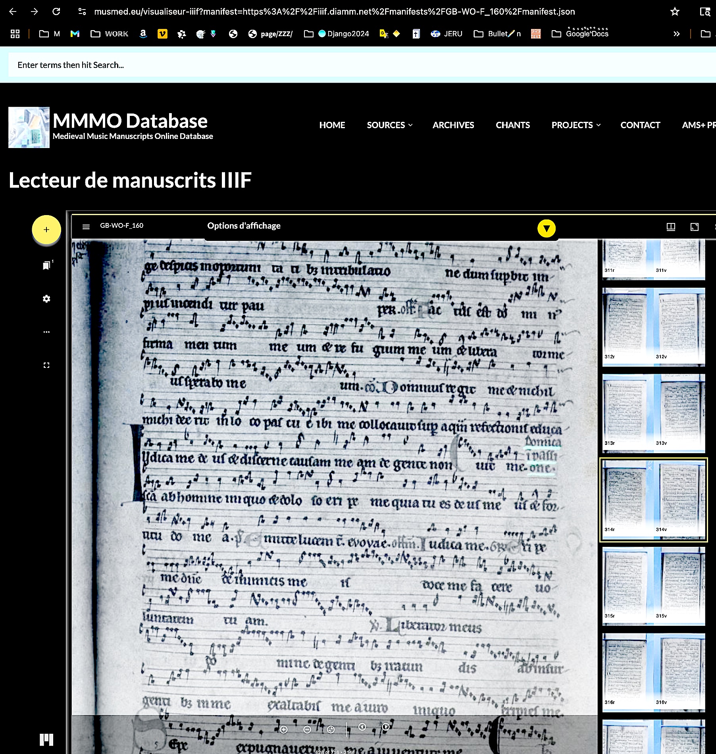The height and width of the screenshot is (754, 716).
Task: Go forward in browser history
Action: tap(35, 12)
